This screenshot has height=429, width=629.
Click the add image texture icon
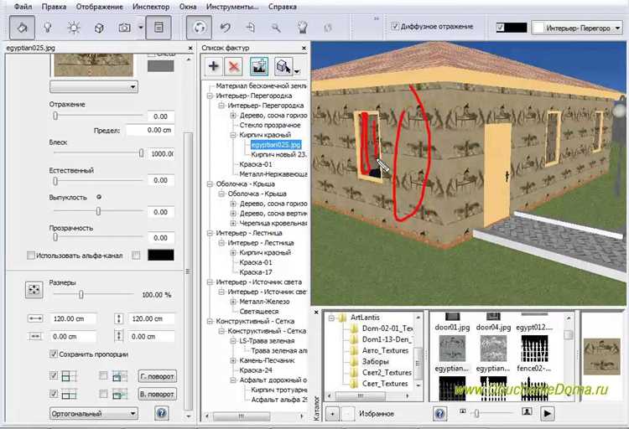point(259,66)
